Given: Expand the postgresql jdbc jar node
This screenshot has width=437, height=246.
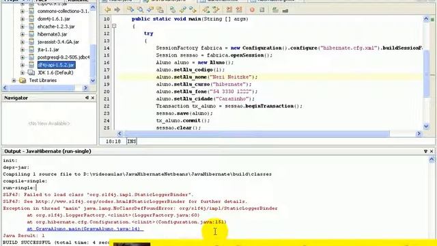Looking at the screenshot, I should [x=23, y=57].
